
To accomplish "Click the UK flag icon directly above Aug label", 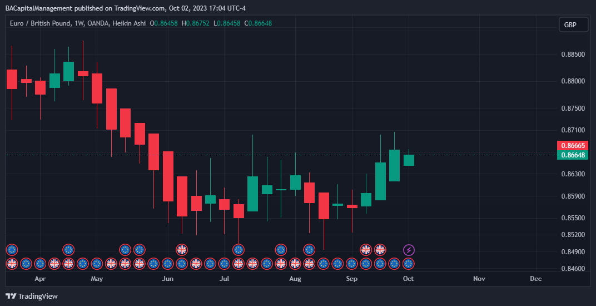I will [295, 263].
